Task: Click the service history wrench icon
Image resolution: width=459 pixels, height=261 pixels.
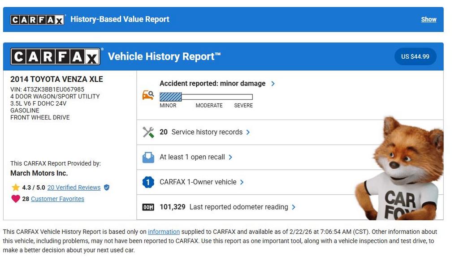Action: pyautogui.click(x=148, y=132)
